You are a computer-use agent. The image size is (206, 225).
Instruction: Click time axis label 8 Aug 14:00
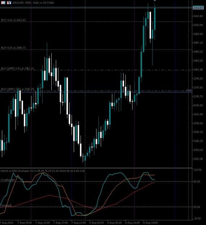click(150, 223)
